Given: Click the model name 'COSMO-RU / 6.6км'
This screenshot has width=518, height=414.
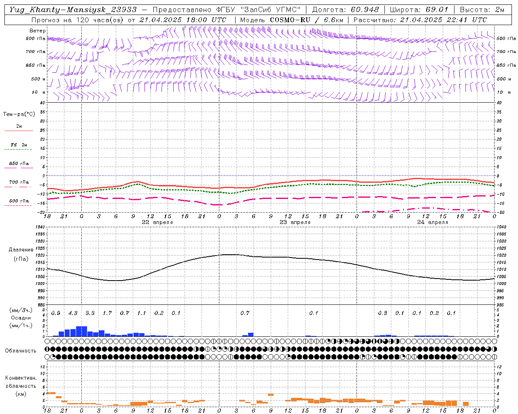Looking at the screenshot, I should [x=307, y=20].
